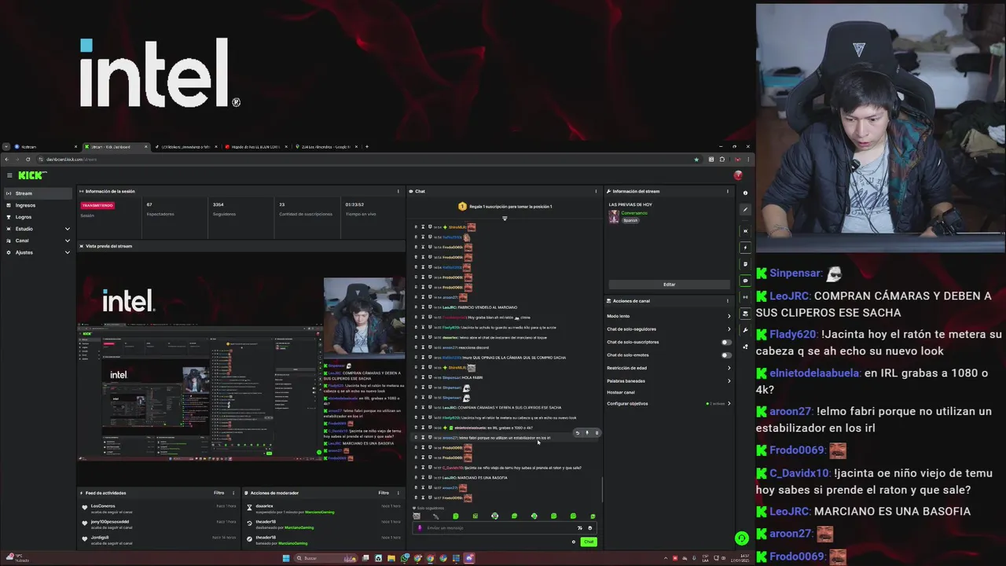Click the bottom icon in right toolbar
Viewport: 1006px width, 566px height.
coord(746,346)
